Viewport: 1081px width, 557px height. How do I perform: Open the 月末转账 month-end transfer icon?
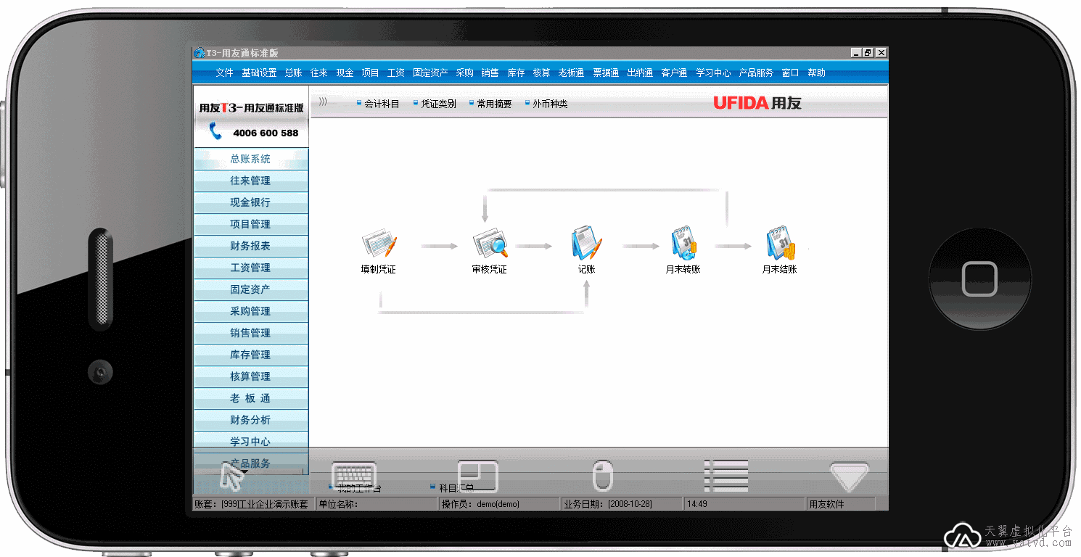(x=683, y=243)
